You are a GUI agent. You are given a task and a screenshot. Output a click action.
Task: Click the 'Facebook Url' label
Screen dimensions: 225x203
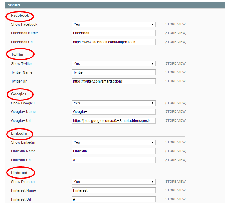[22, 42]
